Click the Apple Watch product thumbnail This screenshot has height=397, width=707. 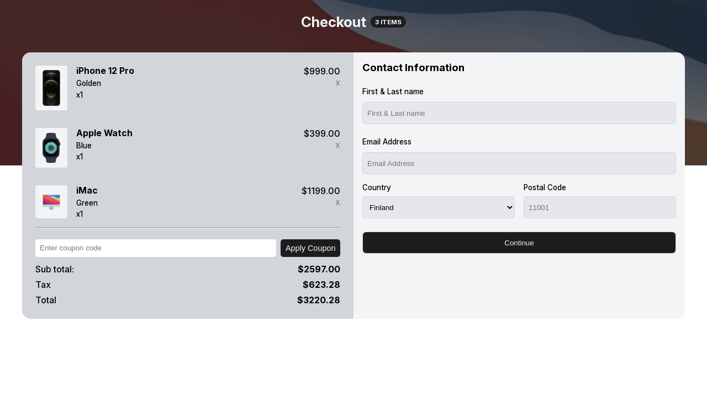51,148
